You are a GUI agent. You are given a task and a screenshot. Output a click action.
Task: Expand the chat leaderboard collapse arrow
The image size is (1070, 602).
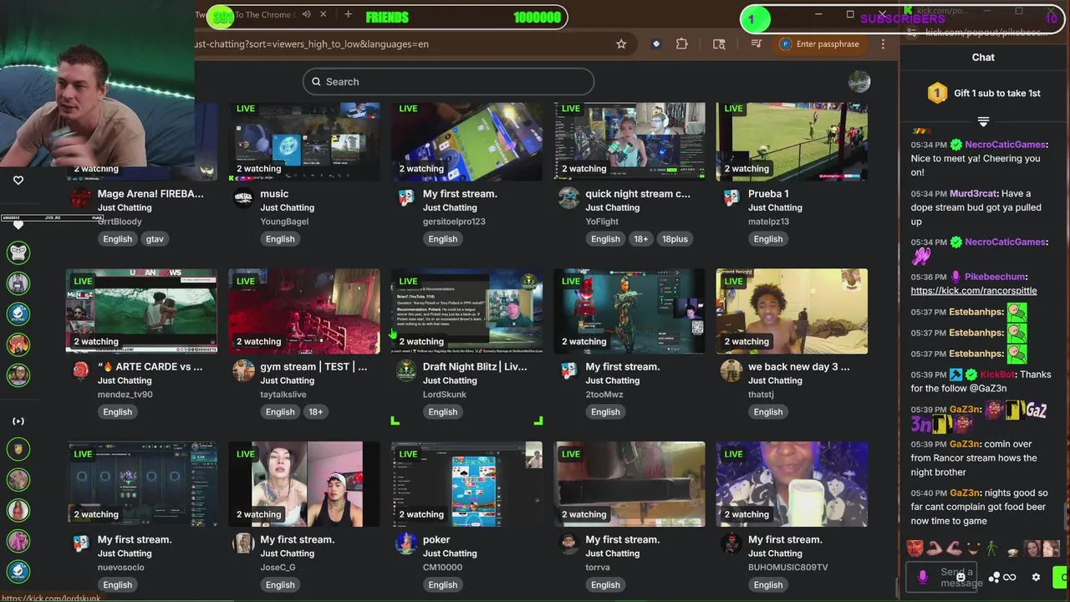[x=983, y=122]
